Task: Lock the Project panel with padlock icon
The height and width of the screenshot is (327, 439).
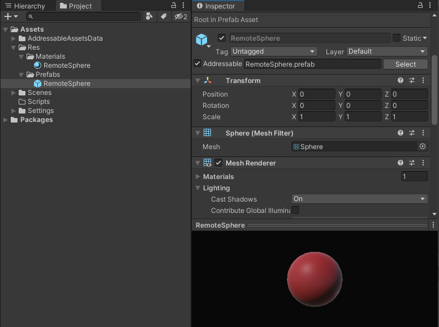Action: coord(174,5)
